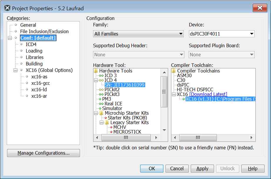Collapse the ICD 4 hardware tool node
The width and height of the screenshot is (271, 179).
pos(96,80)
